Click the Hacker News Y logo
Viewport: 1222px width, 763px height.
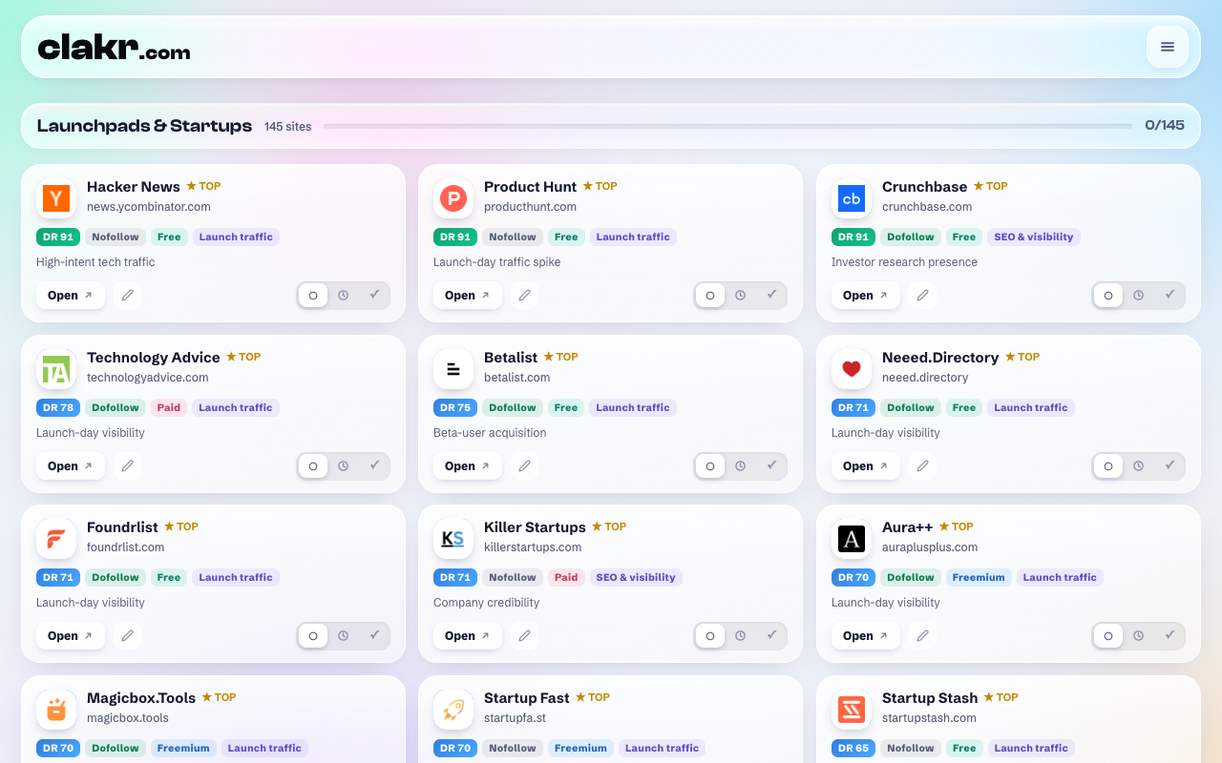(x=56, y=198)
